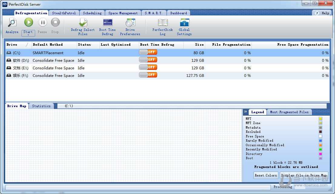Viewport: 335px width, 194px height.
Task: Click the Stop icon in the toolbar
Action: [x=55, y=22]
